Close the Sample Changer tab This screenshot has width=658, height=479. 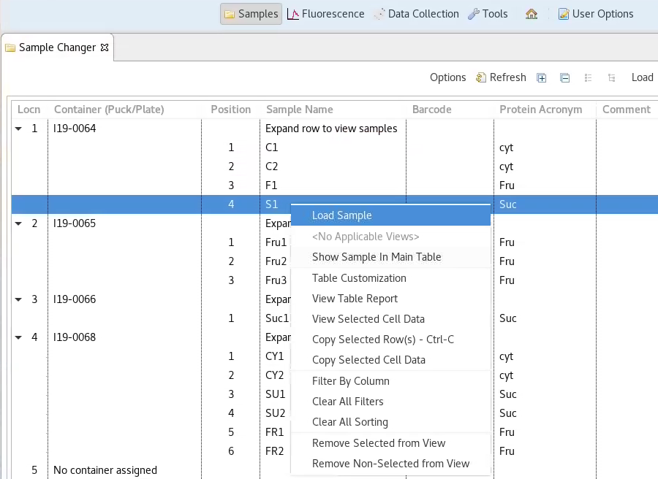(105, 47)
